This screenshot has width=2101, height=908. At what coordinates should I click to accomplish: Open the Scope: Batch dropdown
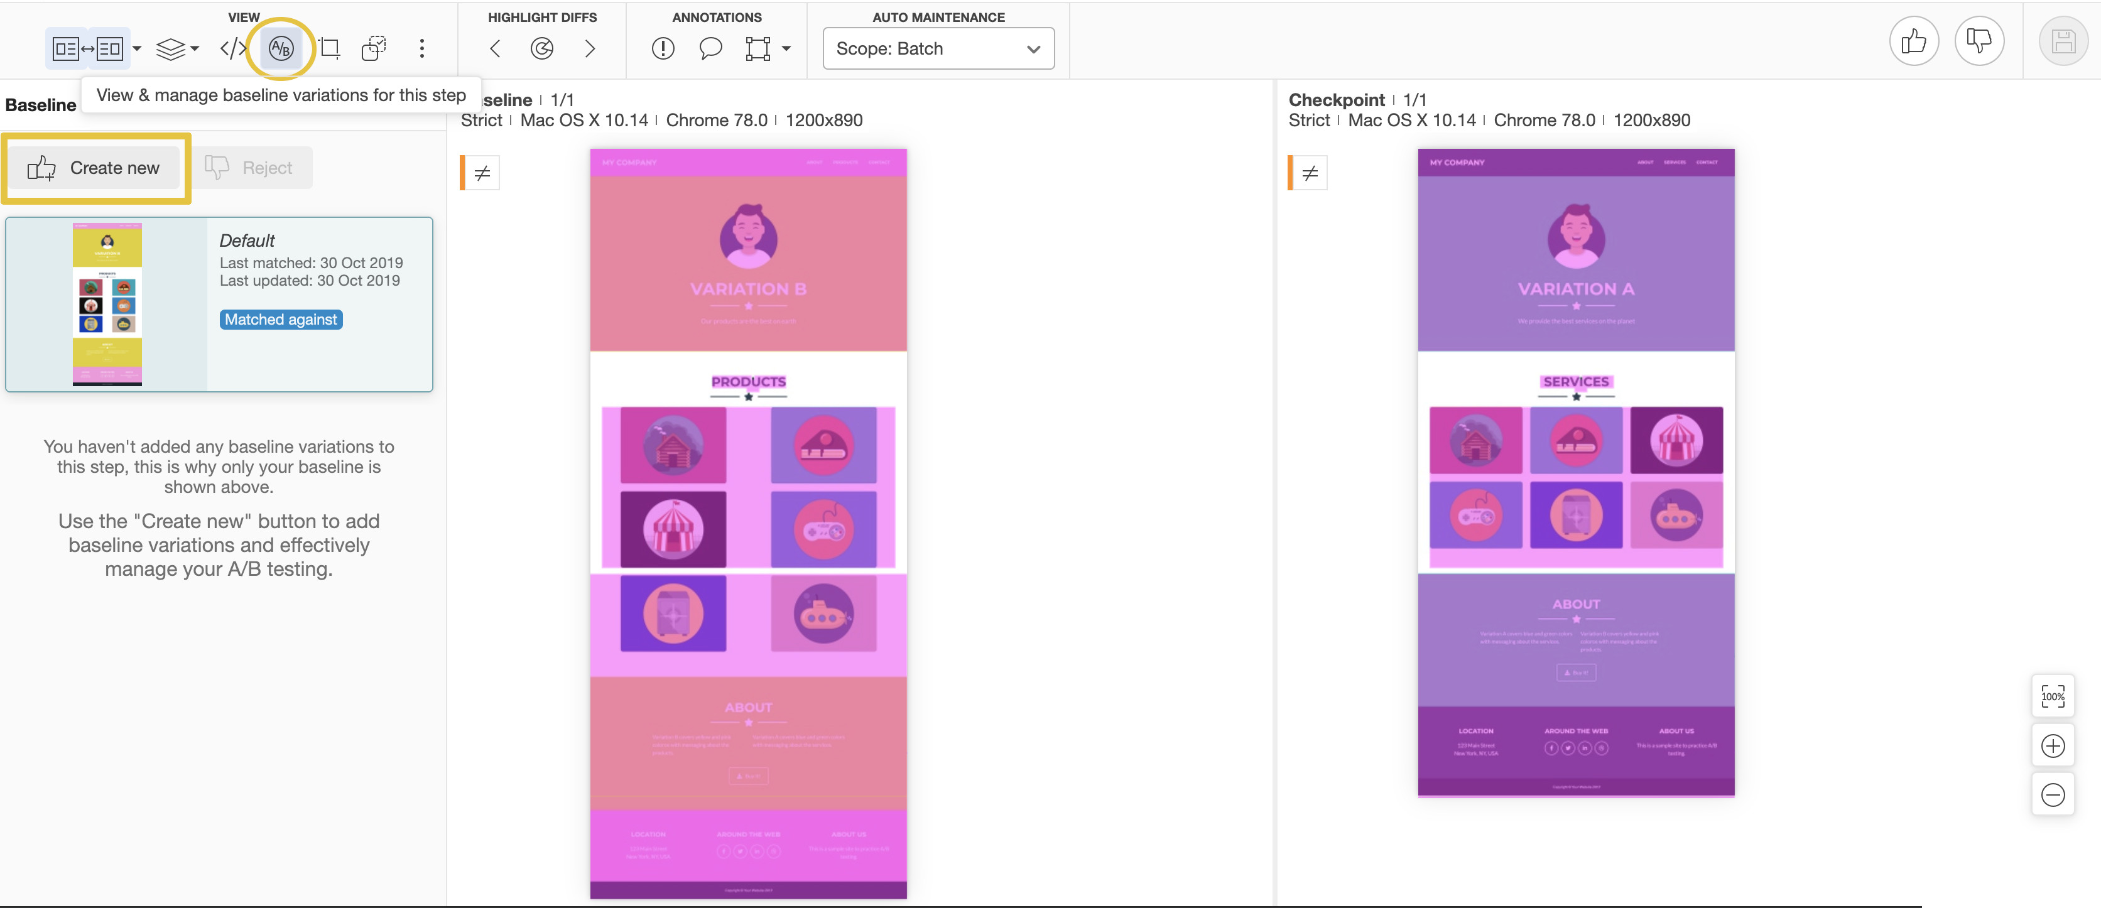[938, 49]
